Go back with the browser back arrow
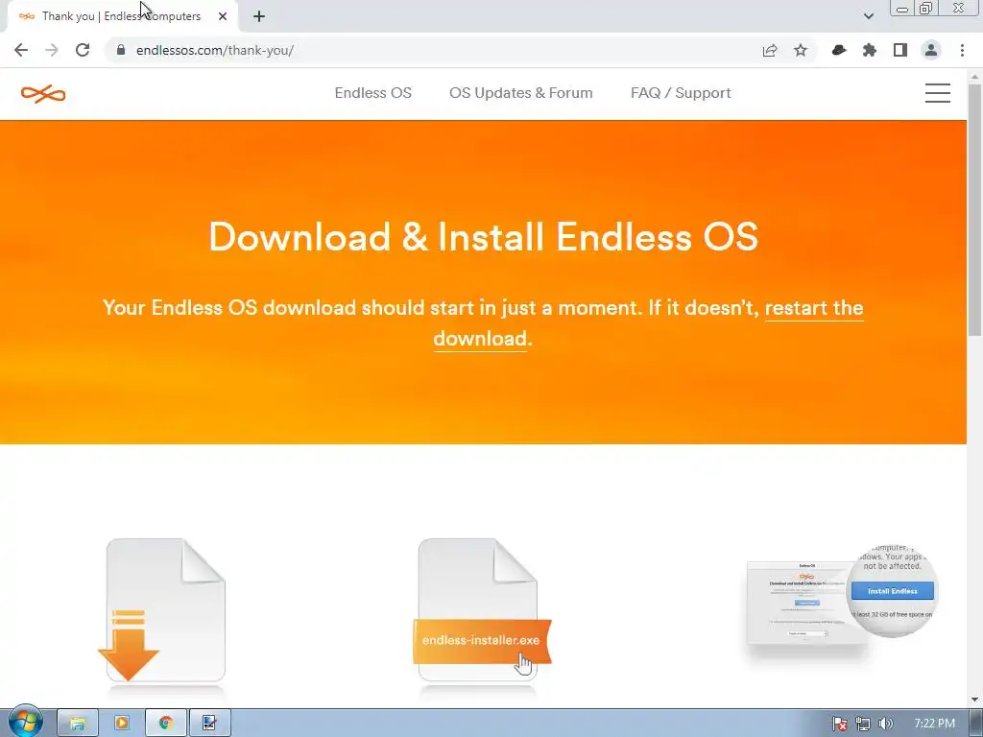 tap(21, 50)
